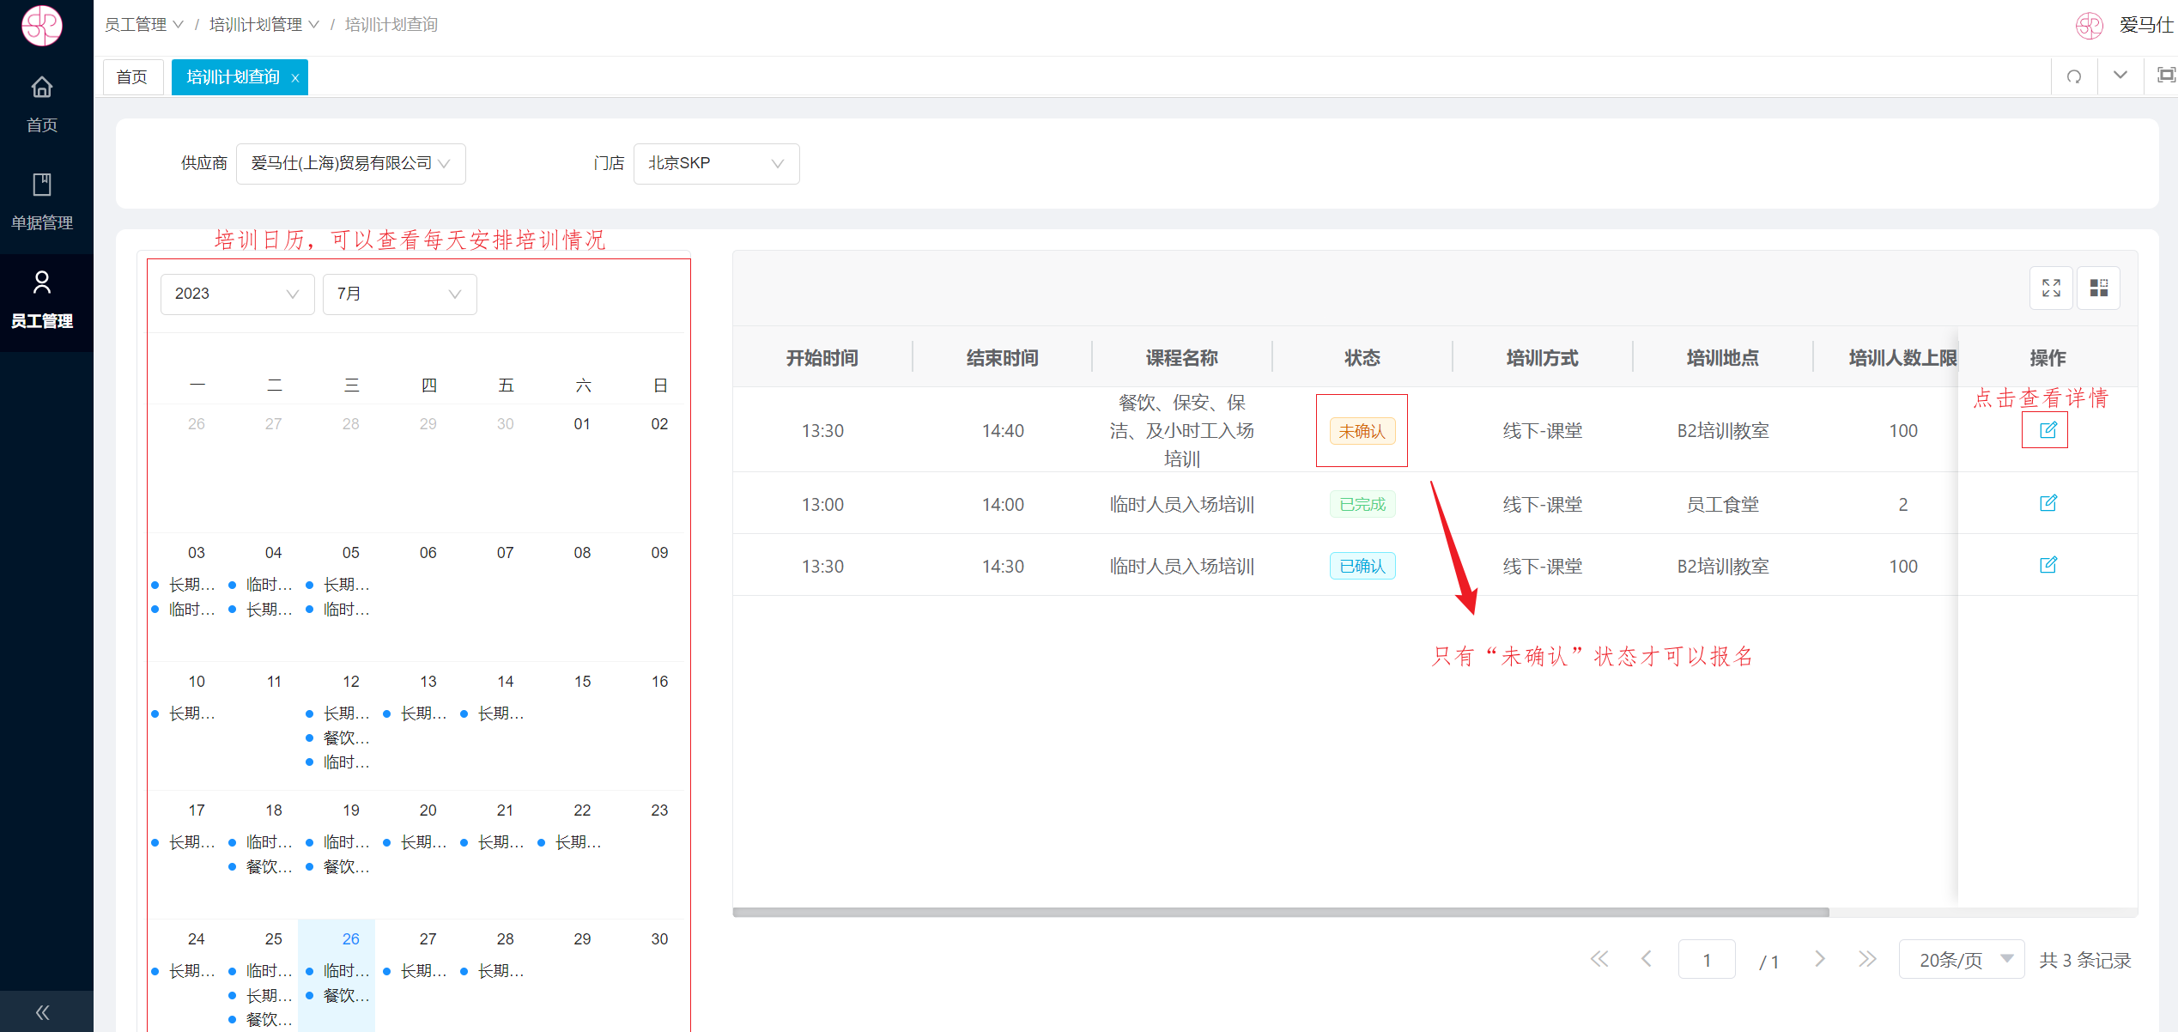Click the 结束时间 column header
The image size is (2178, 1032).
(x=1002, y=358)
